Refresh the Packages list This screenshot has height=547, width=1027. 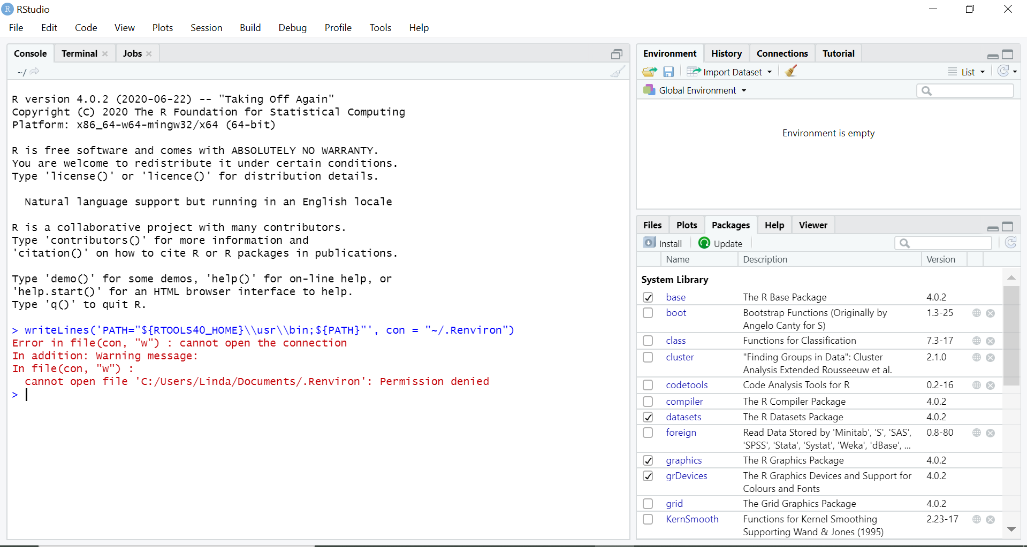click(x=1011, y=243)
